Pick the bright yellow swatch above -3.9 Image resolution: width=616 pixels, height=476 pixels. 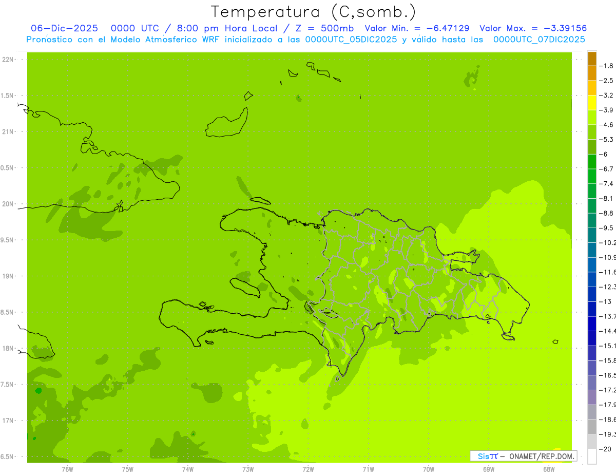pos(592,103)
